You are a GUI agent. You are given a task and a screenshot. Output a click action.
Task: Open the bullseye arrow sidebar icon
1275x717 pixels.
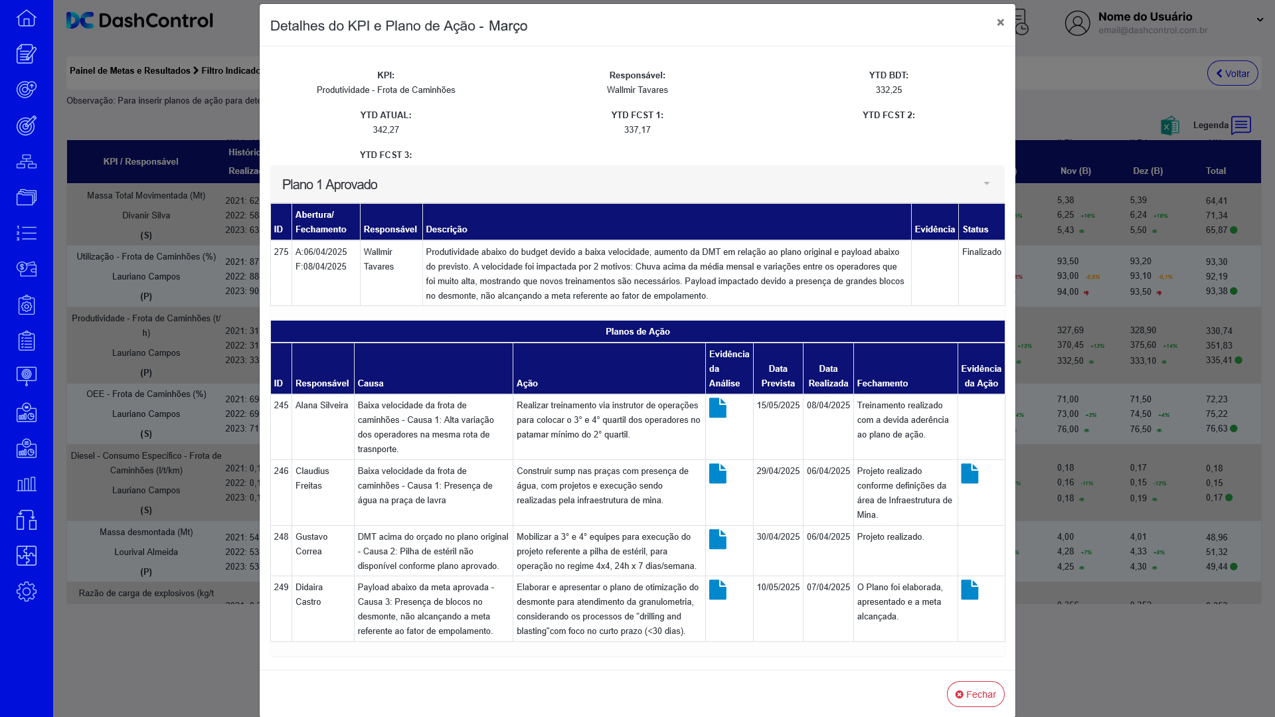coord(27,125)
